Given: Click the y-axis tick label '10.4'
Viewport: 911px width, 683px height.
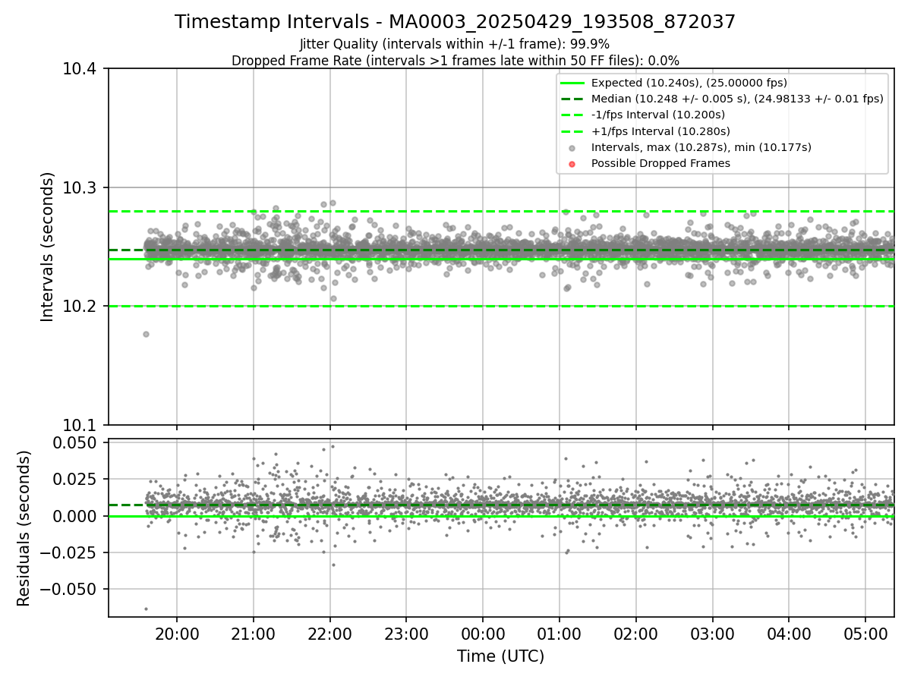Looking at the screenshot, I should (80, 69).
